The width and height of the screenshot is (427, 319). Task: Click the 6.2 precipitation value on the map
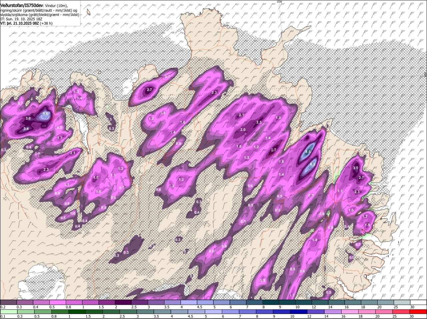313,164
